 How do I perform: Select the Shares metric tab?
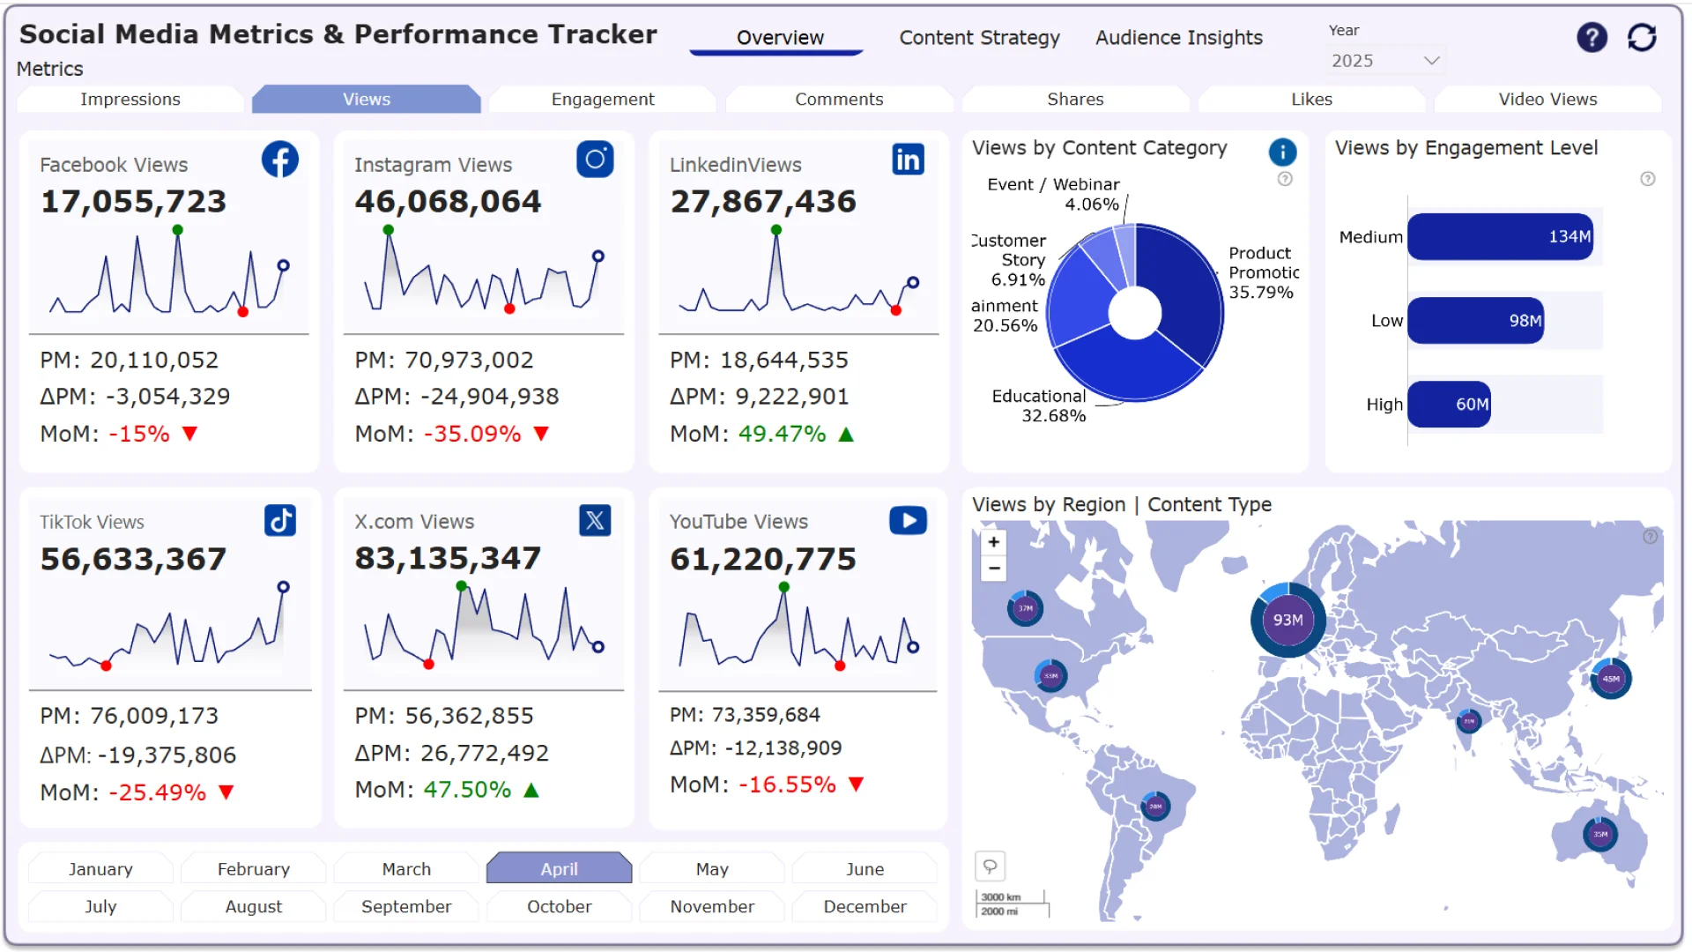click(x=1075, y=100)
